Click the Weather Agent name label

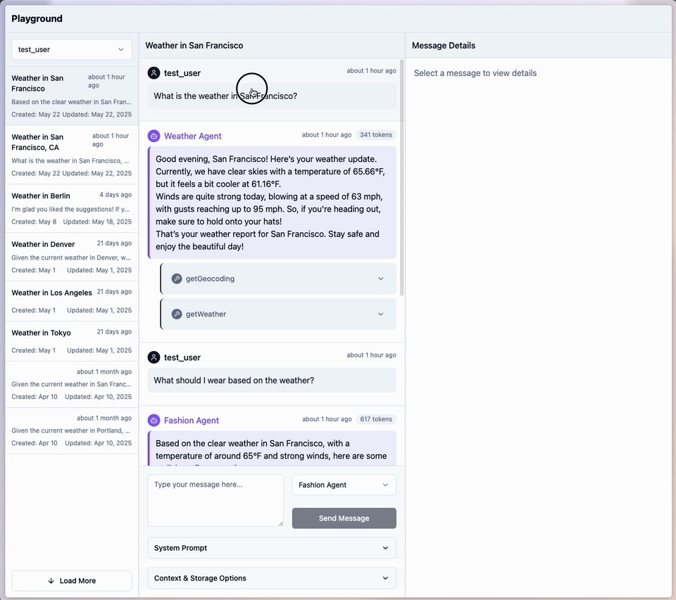[x=193, y=136]
